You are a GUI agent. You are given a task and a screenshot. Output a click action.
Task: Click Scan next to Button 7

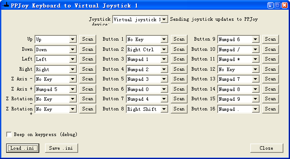179,99
